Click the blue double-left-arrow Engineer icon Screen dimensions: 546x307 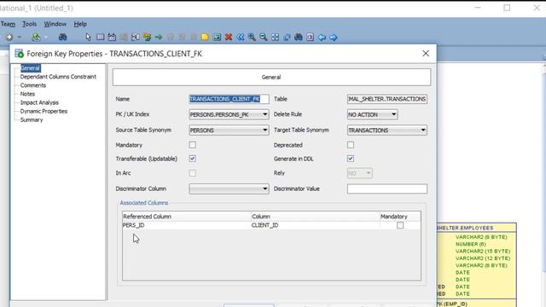(241, 37)
